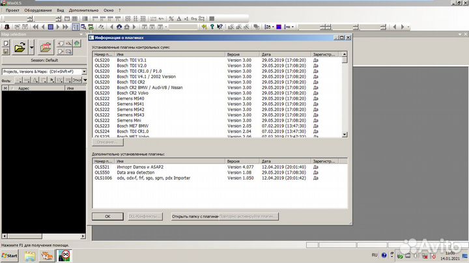Click the red import folder icon
The width and height of the screenshot is (469, 263).
tap(46, 48)
